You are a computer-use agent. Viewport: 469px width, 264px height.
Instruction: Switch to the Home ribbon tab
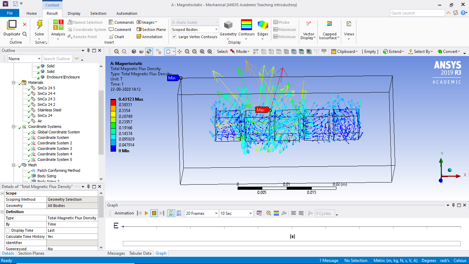pyautogui.click(x=32, y=13)
